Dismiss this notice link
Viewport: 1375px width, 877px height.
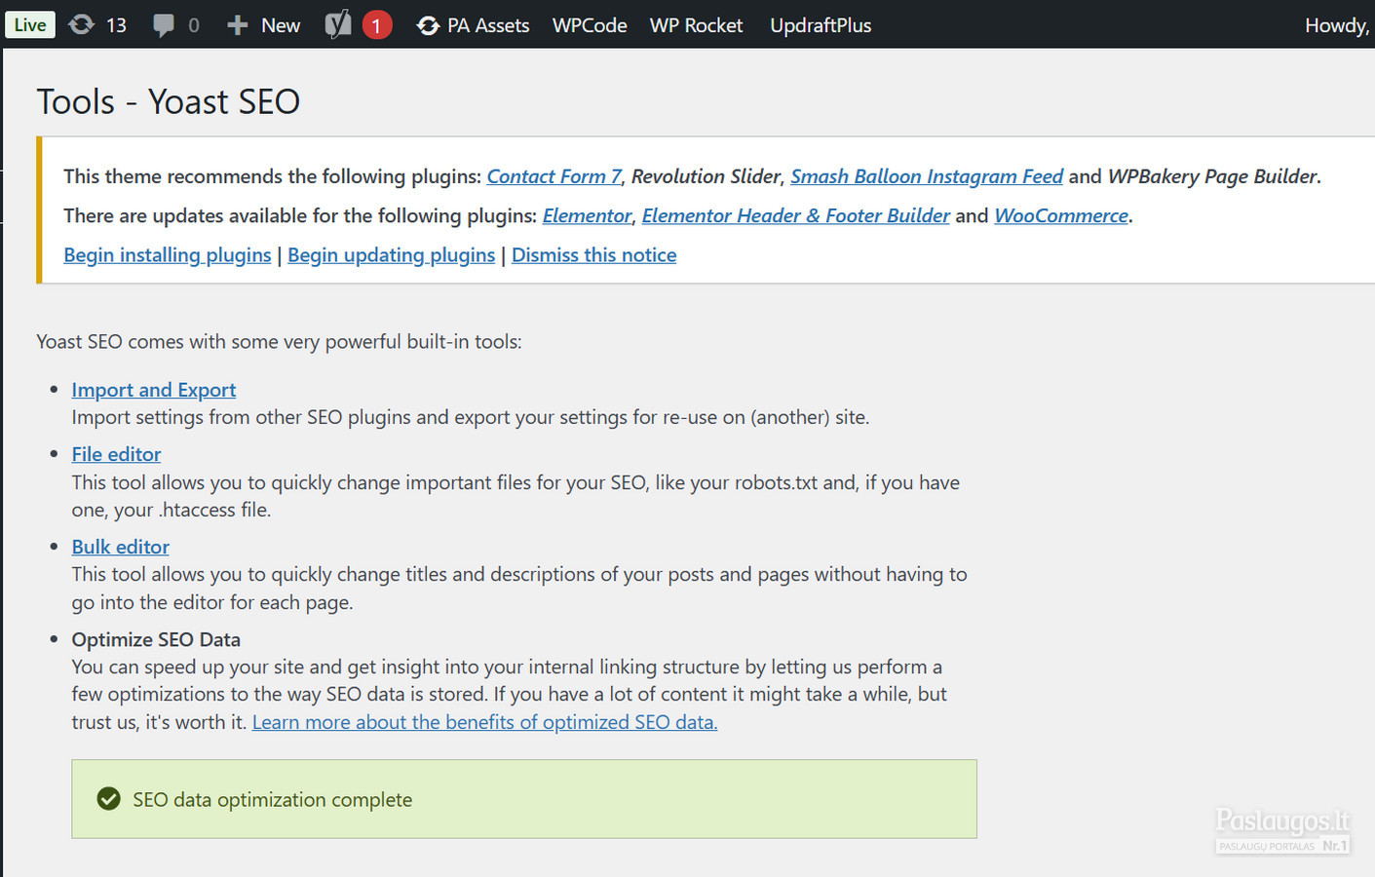(594, 255)
